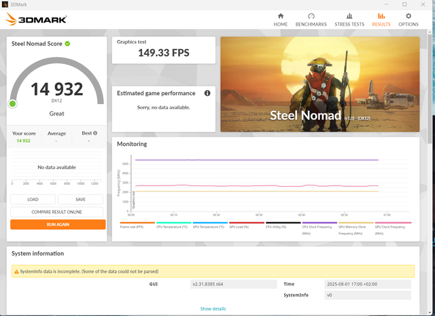Click the warning icon in the SystemInfo notice
The height and width of the screenshot is (316, 435).
pos(16,272)
